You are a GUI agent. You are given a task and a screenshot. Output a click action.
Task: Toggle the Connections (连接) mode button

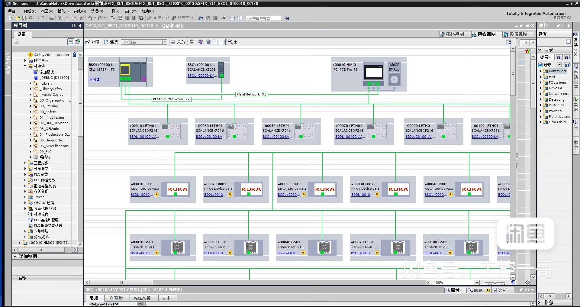[x=111, y=42]
